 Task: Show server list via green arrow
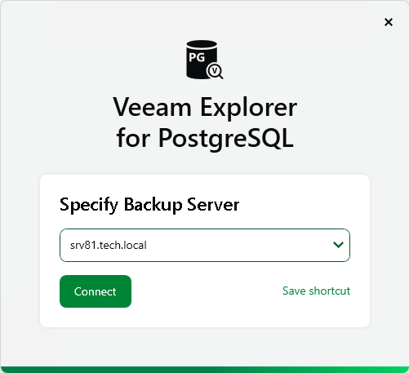coord(338,245)
